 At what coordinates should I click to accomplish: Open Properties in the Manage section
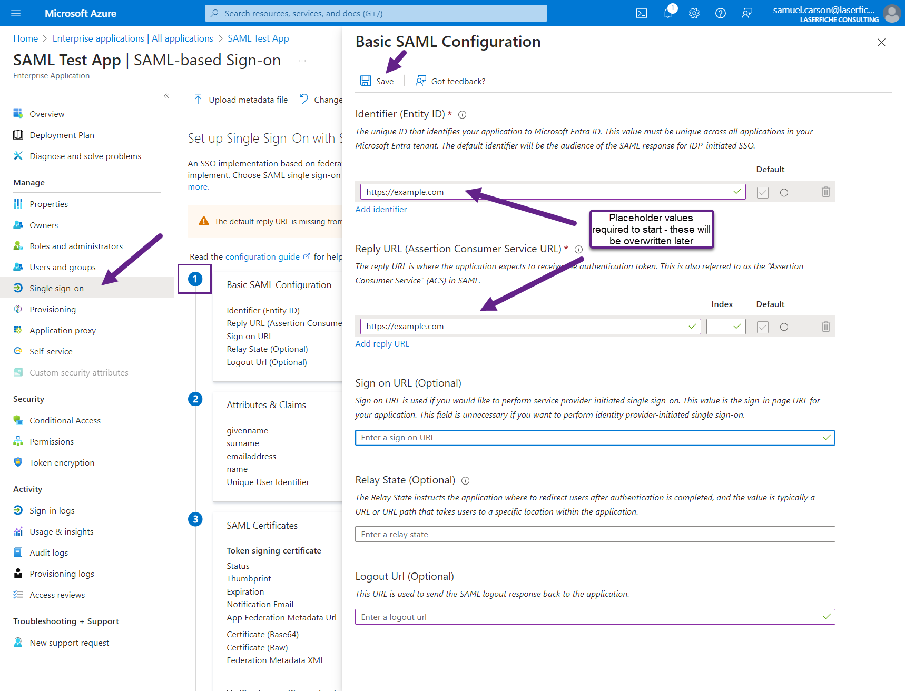(48, 204)
